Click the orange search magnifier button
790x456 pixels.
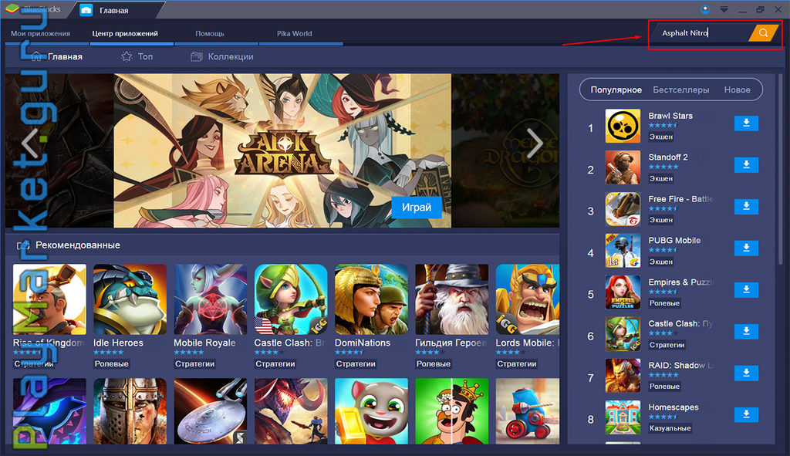pyautogui.click(x=763, y=32)
